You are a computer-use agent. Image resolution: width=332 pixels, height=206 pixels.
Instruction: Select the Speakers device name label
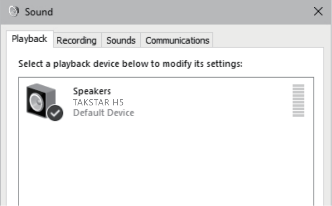[92, 91]
